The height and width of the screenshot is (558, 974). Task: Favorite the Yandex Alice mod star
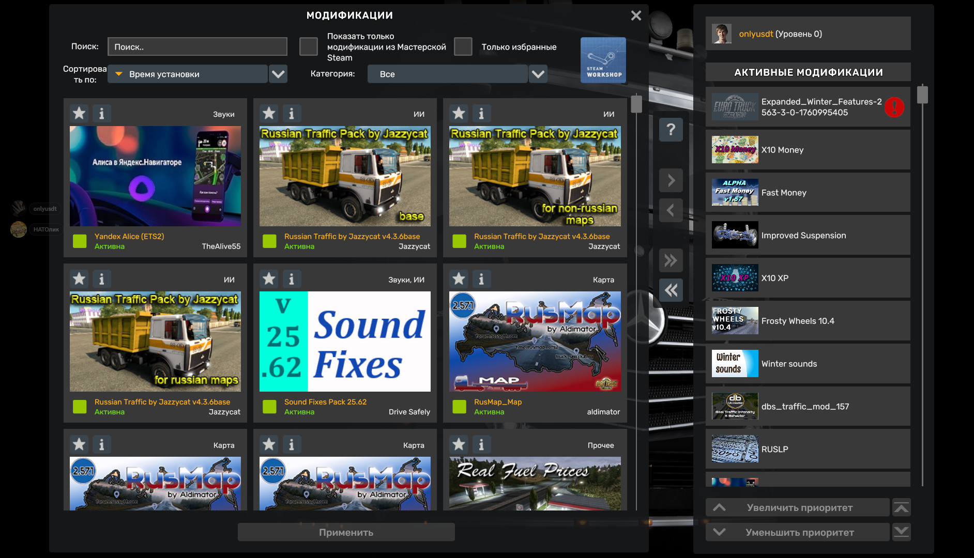pos(79,113)
